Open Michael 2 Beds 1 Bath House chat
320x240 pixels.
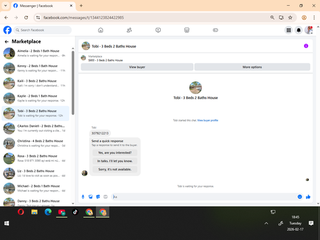coord(35,188)
